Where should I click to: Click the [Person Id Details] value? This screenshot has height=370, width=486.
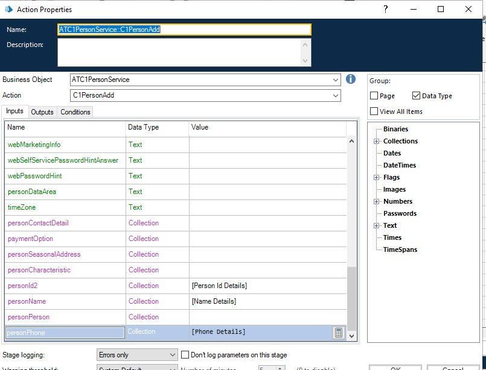pyautogui.click(x=219, y=286)
